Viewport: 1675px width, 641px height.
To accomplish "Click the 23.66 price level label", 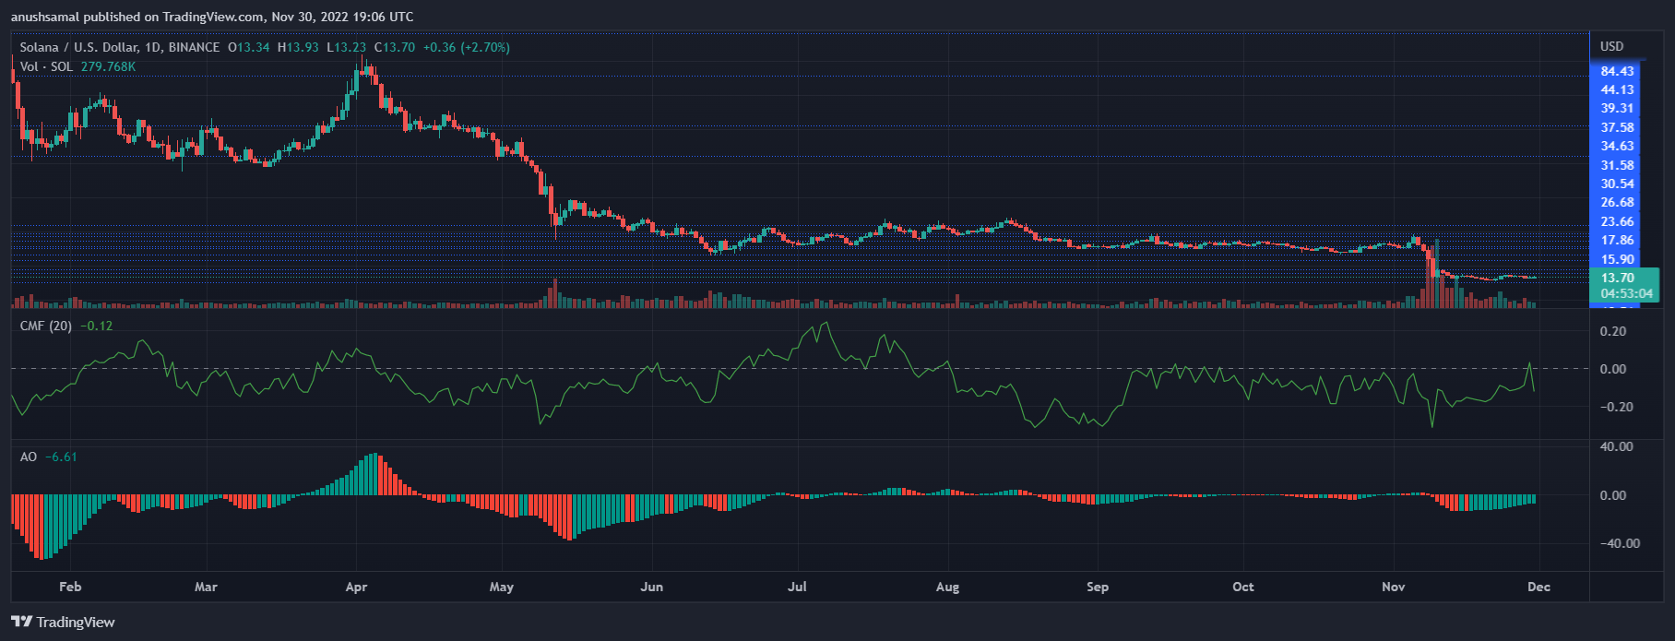I will point(1617,221).
